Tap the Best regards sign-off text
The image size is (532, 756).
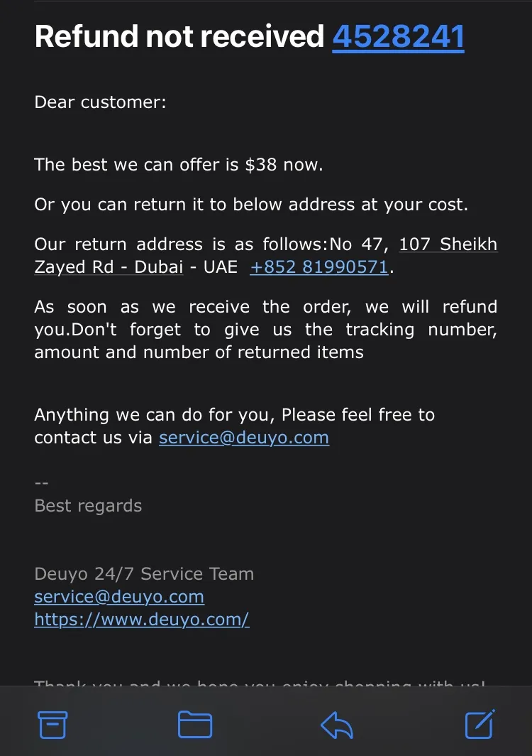[88, 506]
